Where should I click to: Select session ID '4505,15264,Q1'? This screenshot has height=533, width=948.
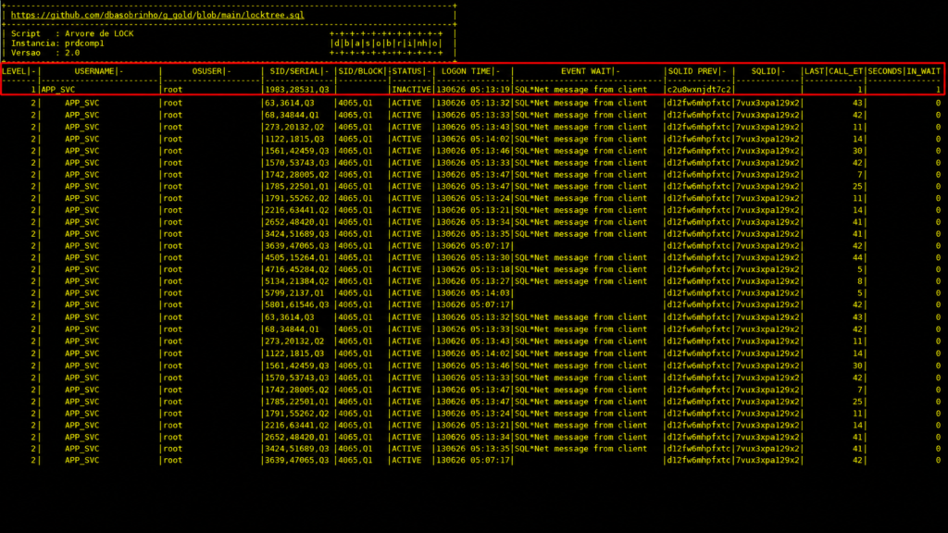[x=297, y=257]
